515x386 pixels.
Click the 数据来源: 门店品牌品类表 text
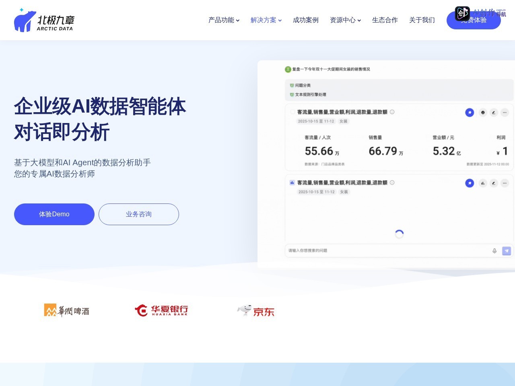click(x=325, y=164)
